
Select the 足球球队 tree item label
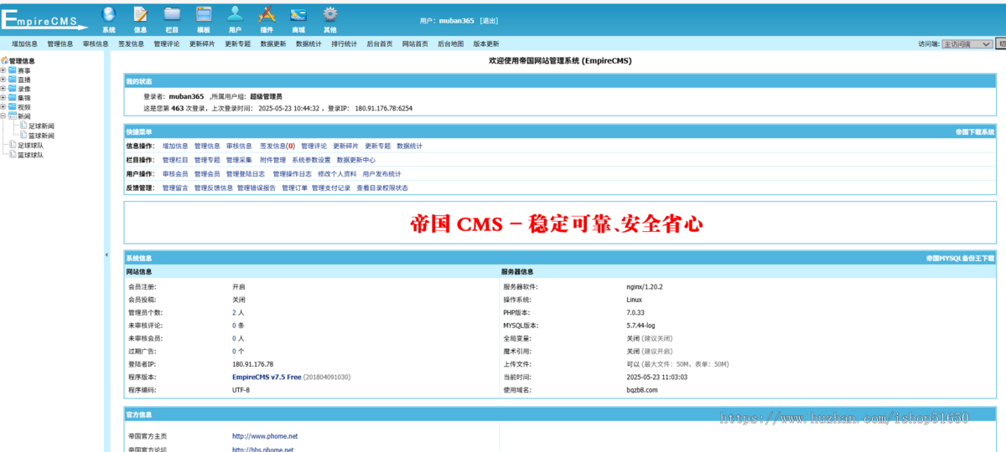point(30,145)
